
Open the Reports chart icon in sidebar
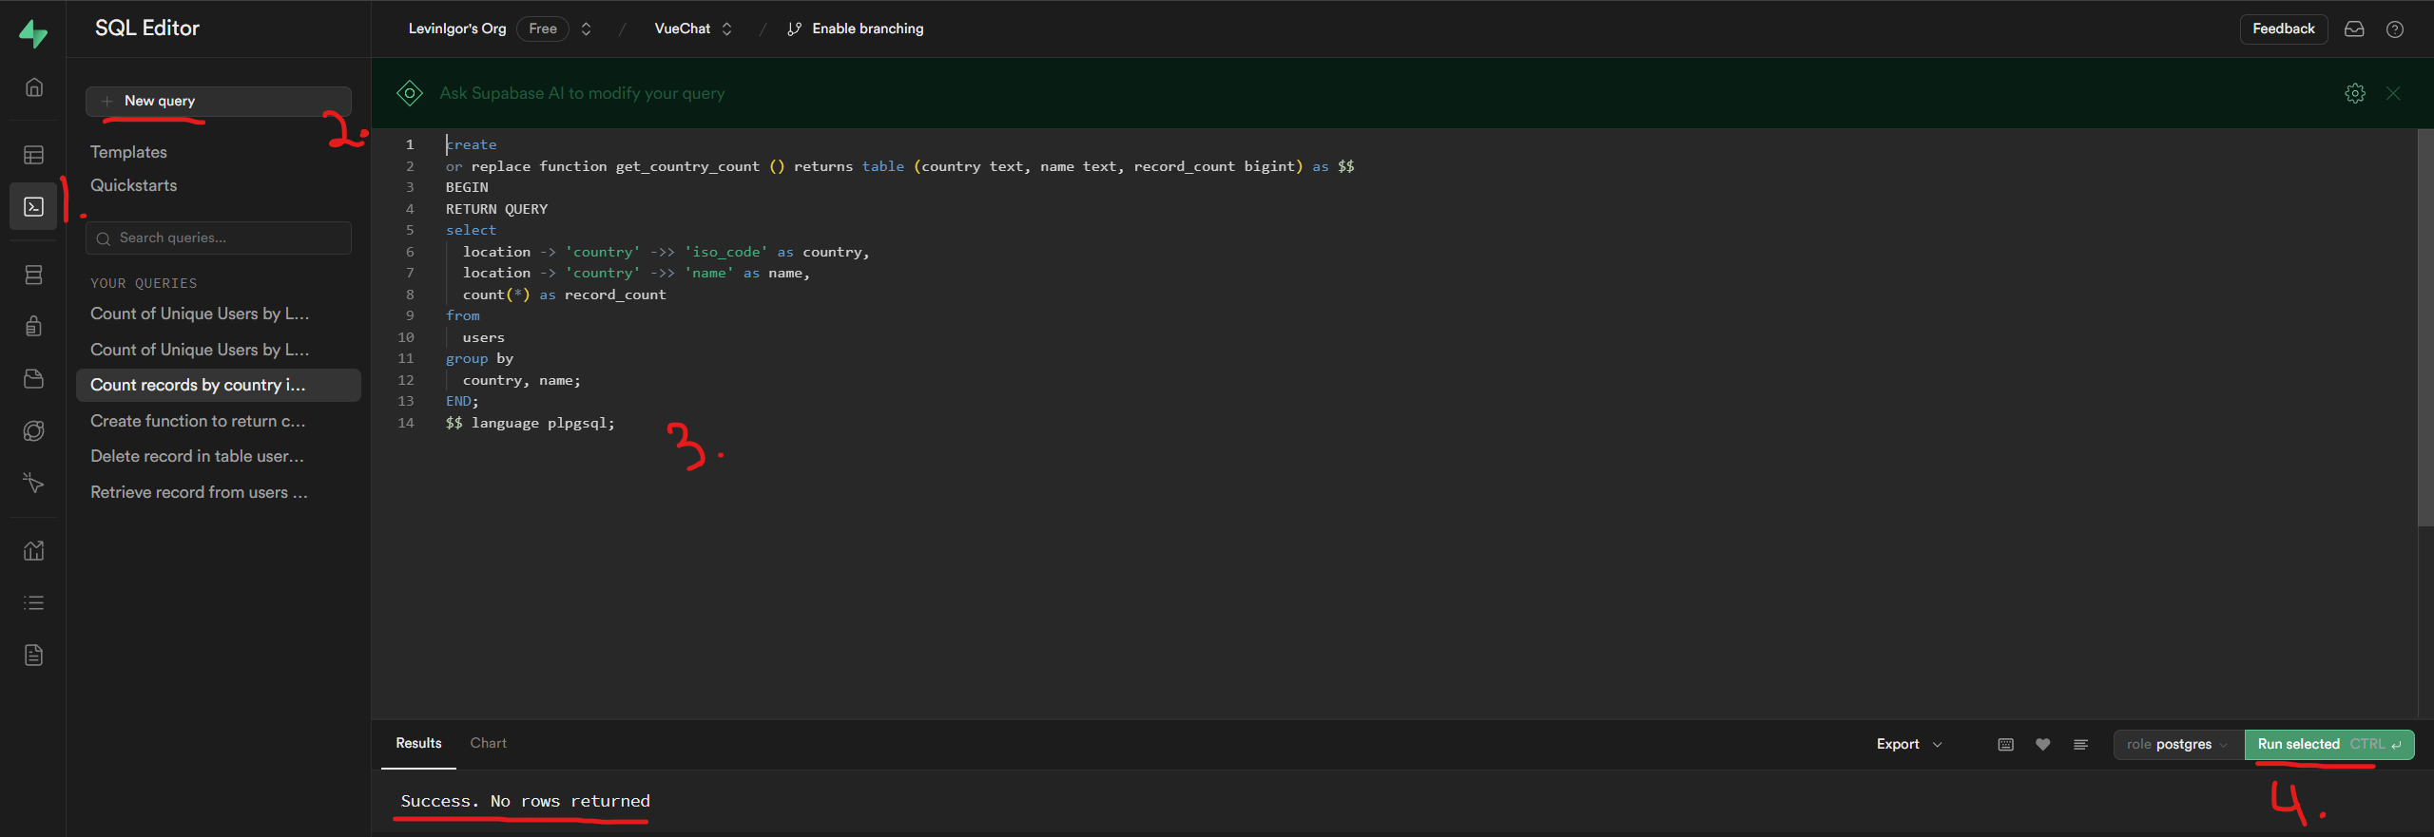(x=33, y=551)
